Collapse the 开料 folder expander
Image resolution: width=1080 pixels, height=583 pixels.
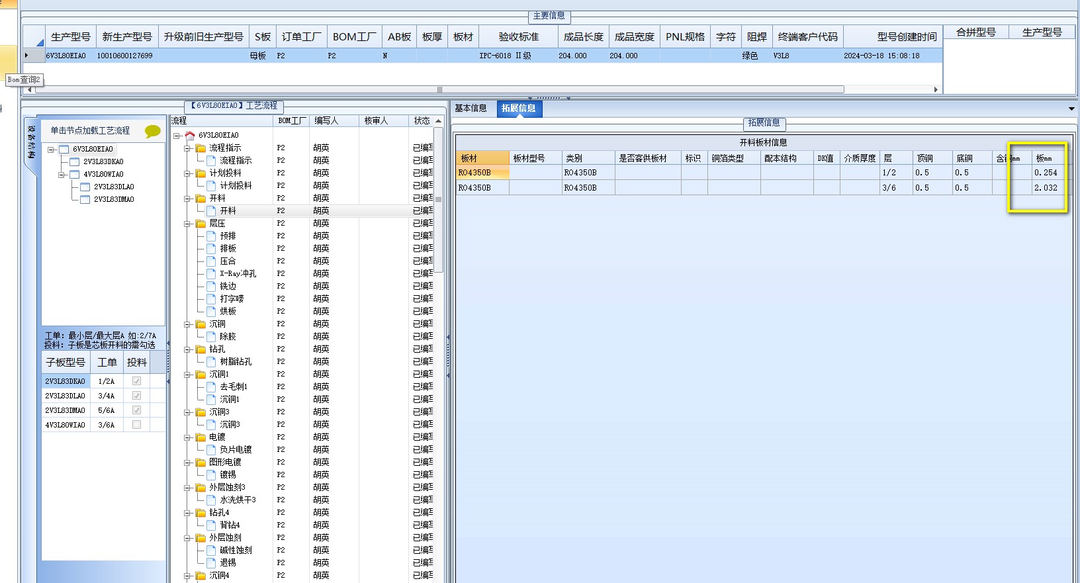coord(187,198)
